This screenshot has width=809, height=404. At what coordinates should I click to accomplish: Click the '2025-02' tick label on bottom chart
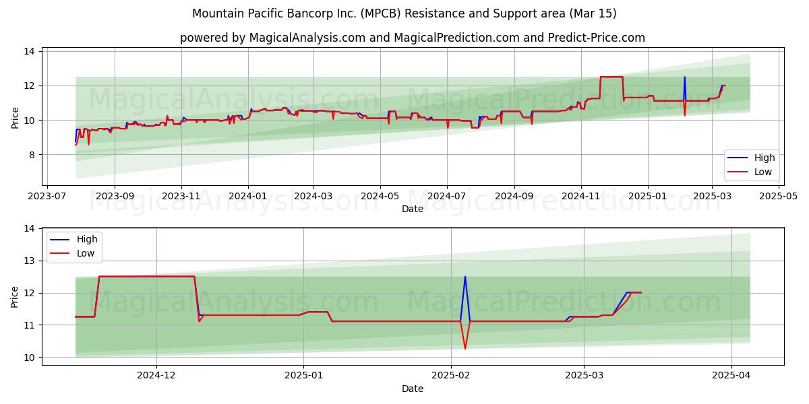(451, 375)
